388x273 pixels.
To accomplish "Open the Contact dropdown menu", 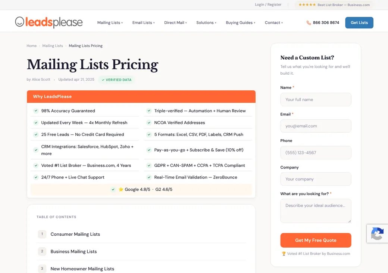I will [274, 22].
